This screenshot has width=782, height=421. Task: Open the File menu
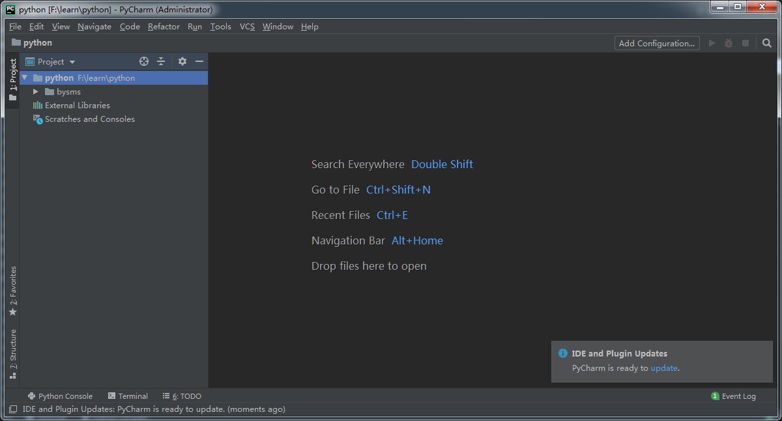pos(15,27)
